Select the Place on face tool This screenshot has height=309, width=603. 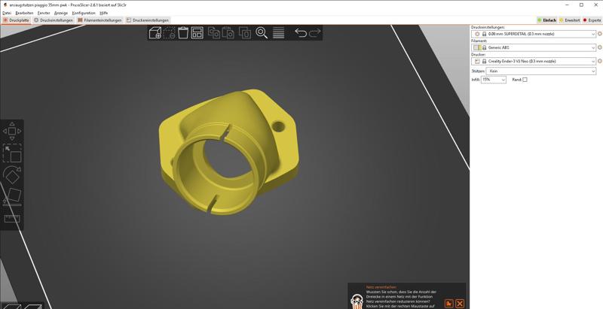tap(12, 197)
